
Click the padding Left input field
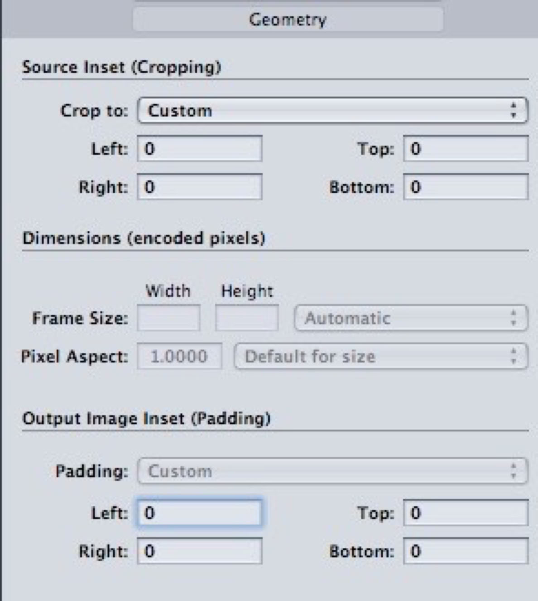[x=200, y=513]
